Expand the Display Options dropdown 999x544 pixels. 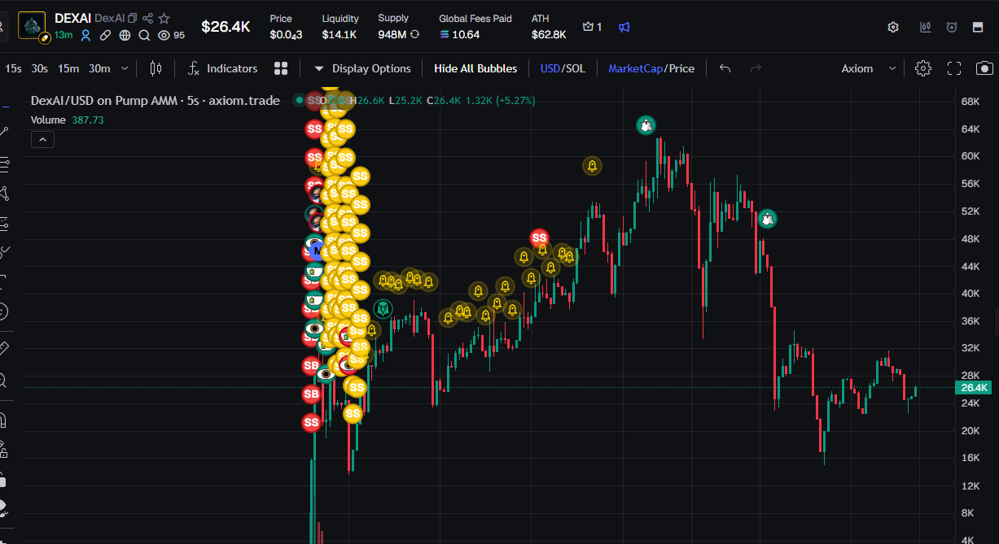(x=362, y=68)
